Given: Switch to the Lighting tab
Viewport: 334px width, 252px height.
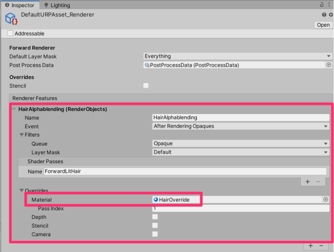Looking at the screenshot, I should click(x=57, y=5).
